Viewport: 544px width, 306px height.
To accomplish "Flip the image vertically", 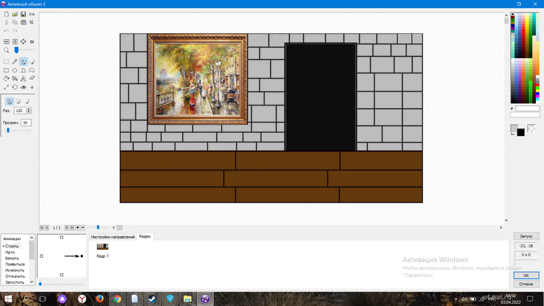I will pos(15,42).
